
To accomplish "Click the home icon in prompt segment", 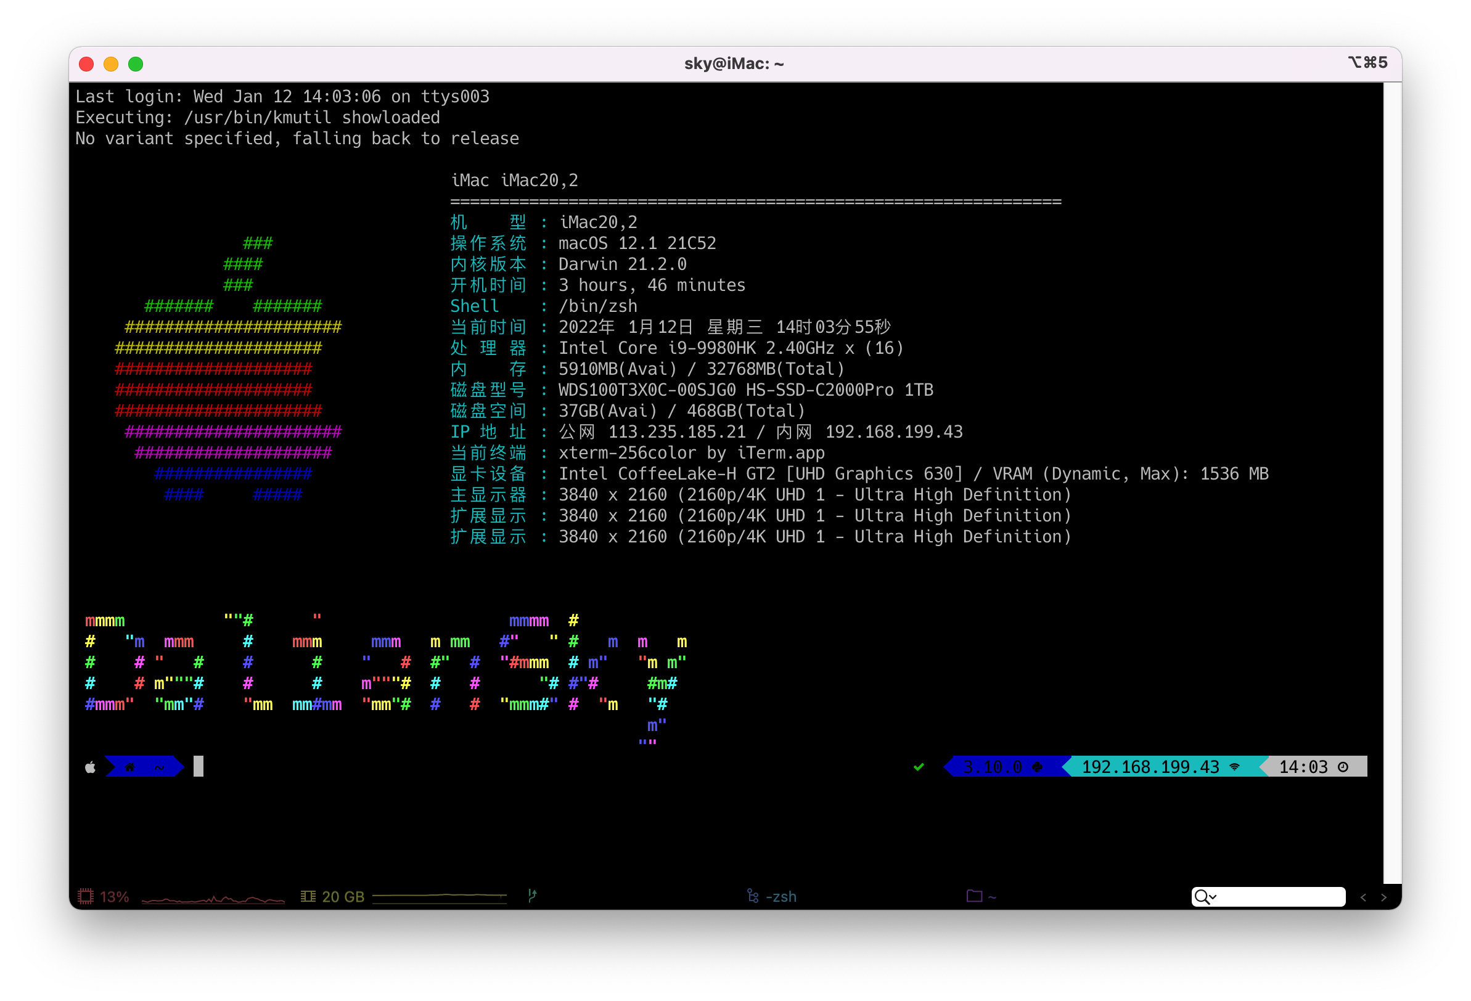I will [130, 767].
